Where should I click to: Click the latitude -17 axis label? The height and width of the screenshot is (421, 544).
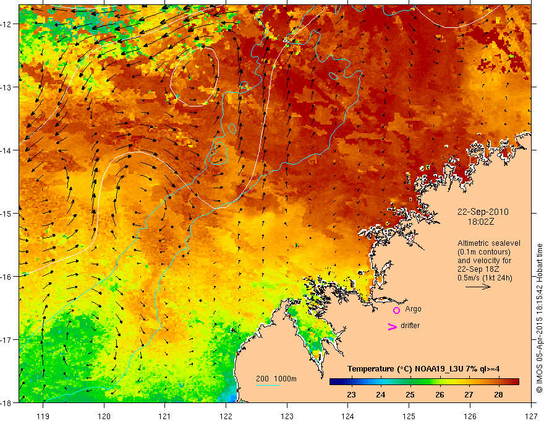pos(6,340)
